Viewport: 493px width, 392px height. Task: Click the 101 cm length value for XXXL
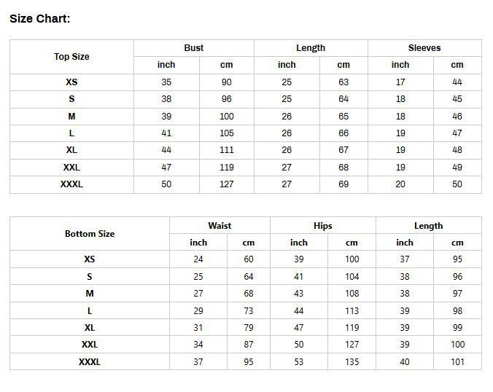pyautogui.click(x=457, y=361)
